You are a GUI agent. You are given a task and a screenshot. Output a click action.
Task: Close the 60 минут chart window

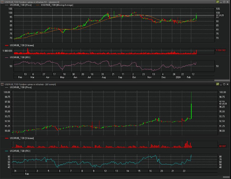coord(228,84)
